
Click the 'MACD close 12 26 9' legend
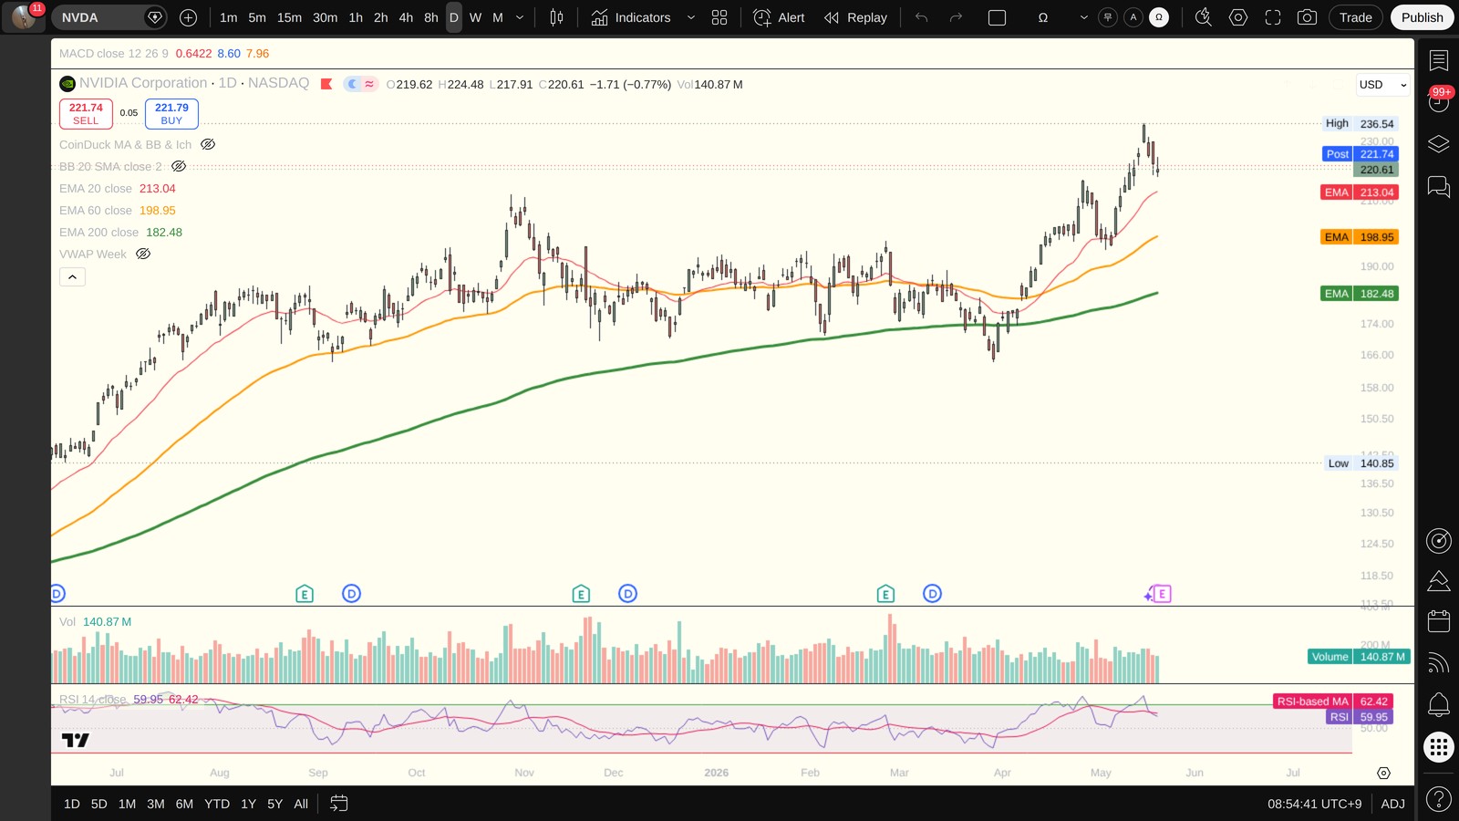point(114,54)
